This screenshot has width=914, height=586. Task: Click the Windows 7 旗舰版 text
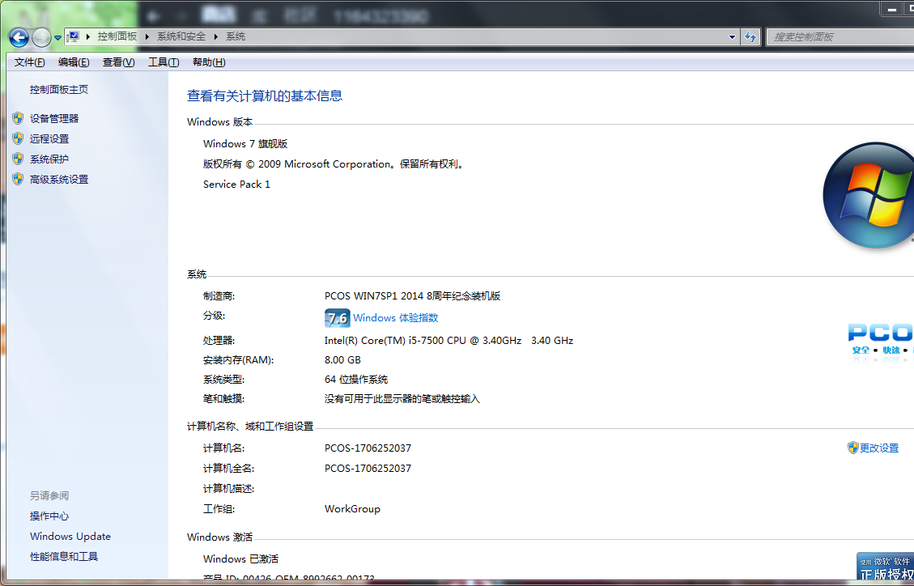tap(245, 144)
